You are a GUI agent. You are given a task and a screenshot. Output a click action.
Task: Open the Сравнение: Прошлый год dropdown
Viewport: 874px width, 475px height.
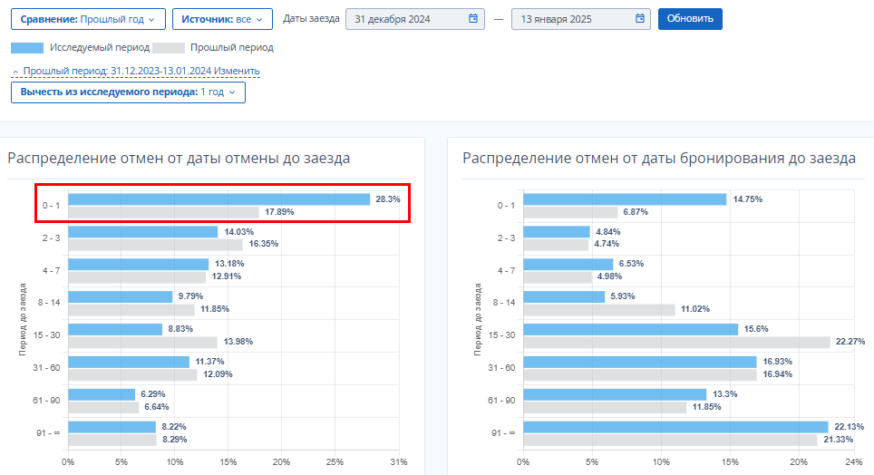point(88,19)
